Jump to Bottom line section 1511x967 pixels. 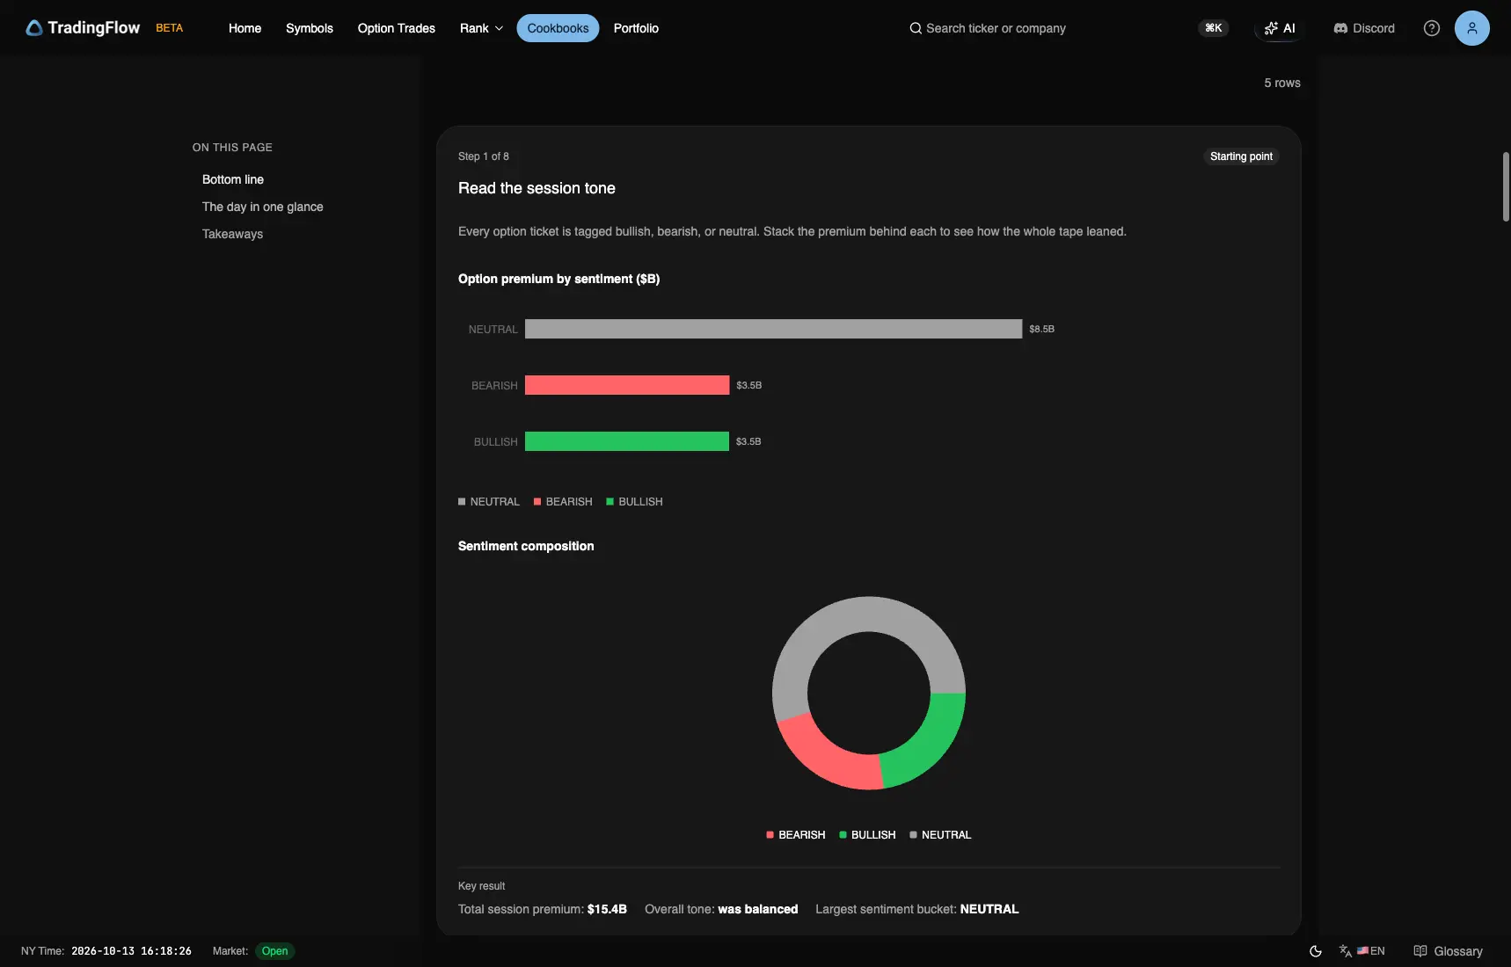click(x=233, y=179)
